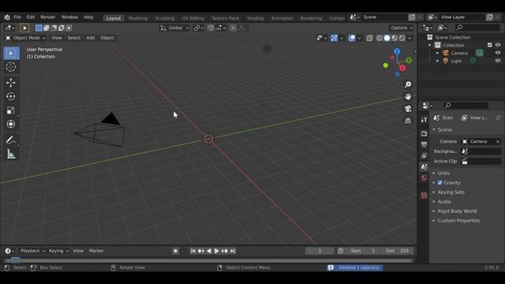The width and height of the screenshot is (505, 284).
Task: Click the viewport zoom magnifier icon
Action: 408,84
